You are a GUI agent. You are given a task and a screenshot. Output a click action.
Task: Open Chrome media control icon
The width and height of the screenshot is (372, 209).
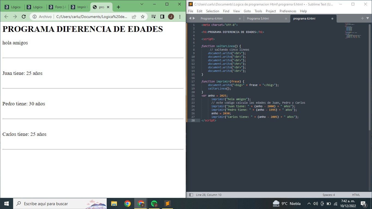tap(154, 17)
